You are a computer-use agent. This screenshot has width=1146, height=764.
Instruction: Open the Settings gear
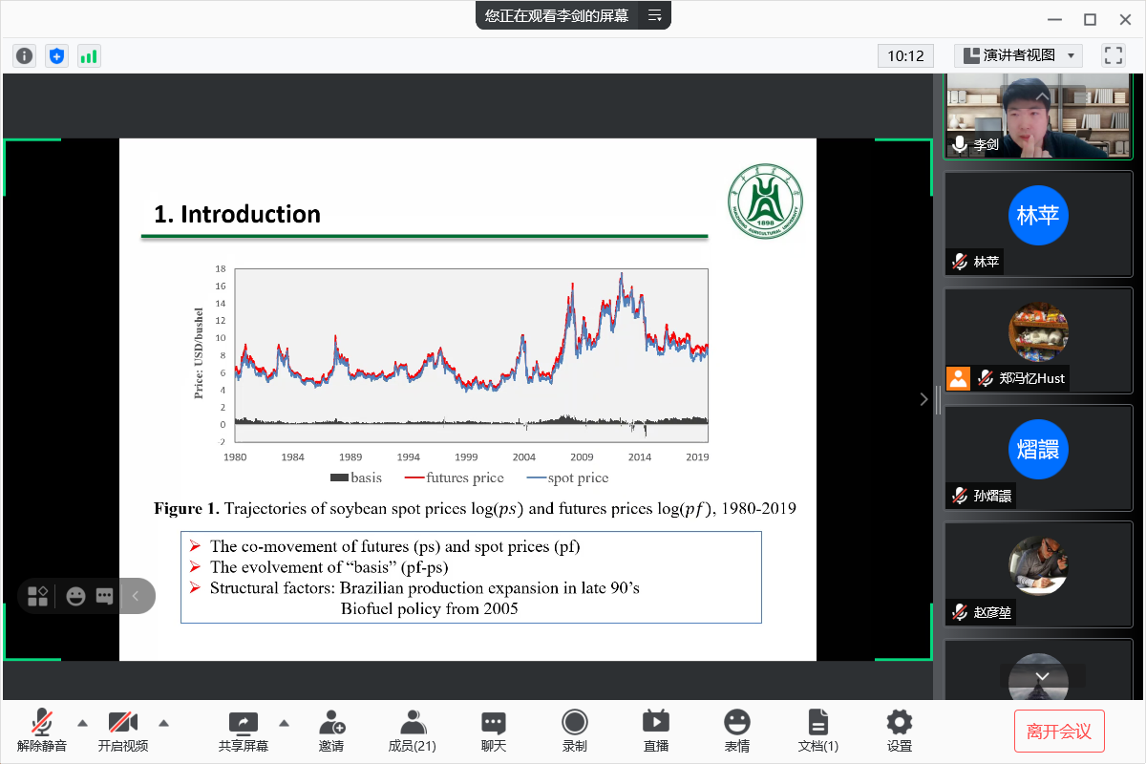pyautogui.click(x=899, y=731)
